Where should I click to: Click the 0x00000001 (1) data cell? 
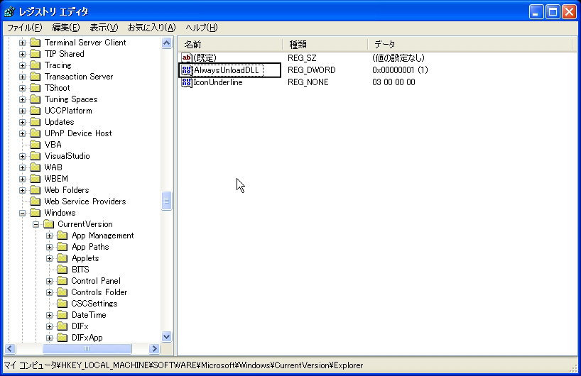click(x=400, y=70)
